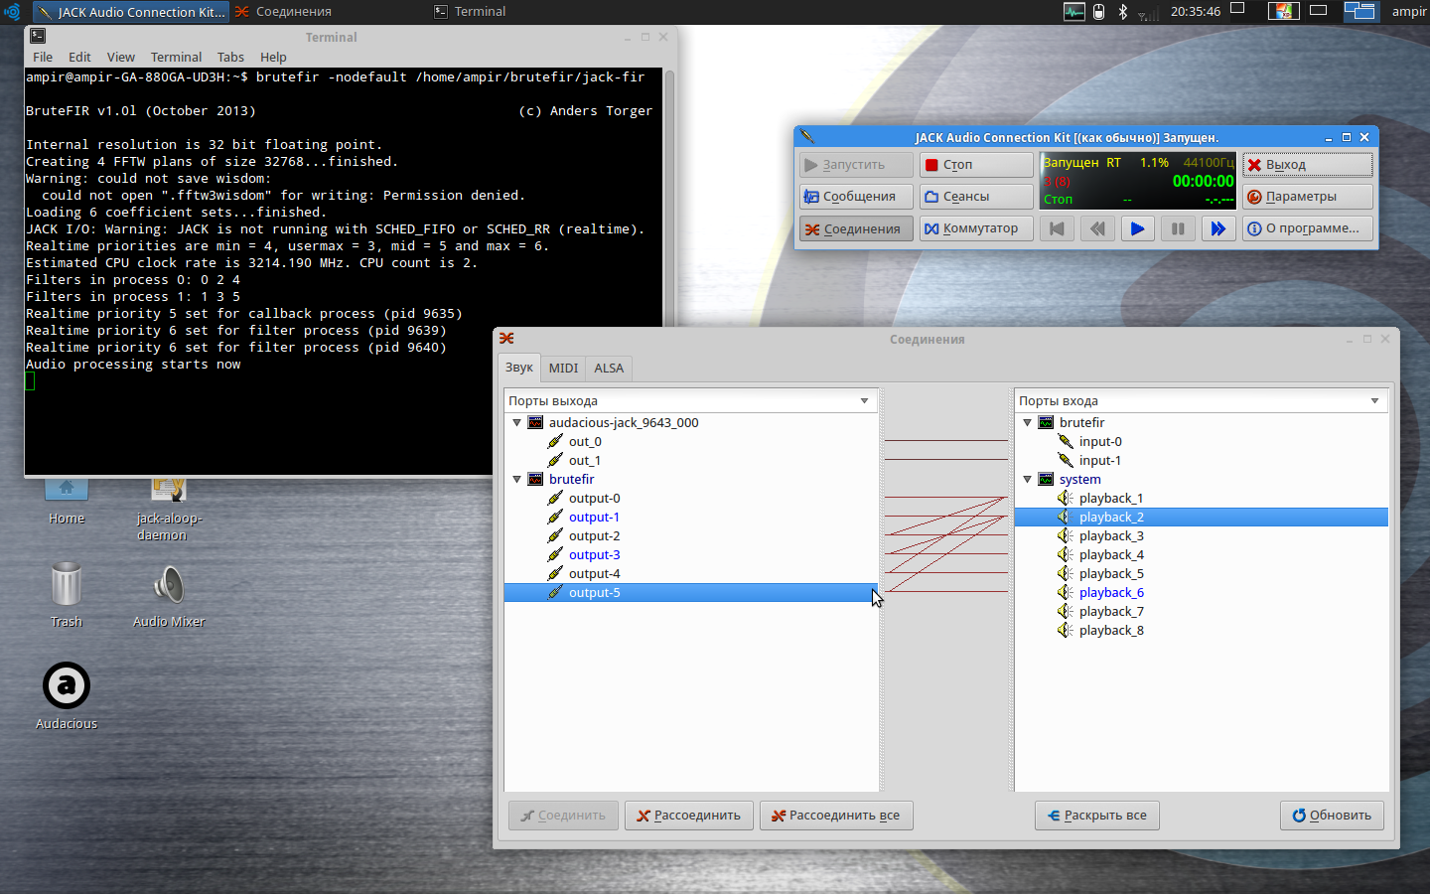Screen dimensions: 1430x894
Task: Click Рассоединить to disconnect selected ports
Action: click(x=689, y=816)
